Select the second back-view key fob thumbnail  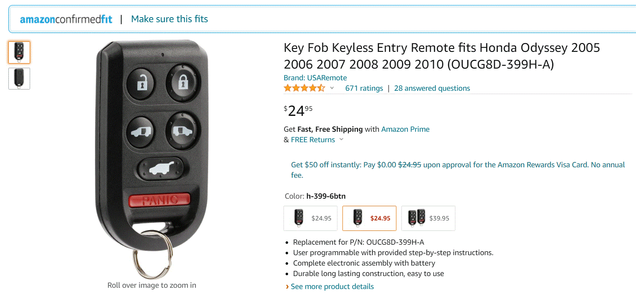click(x=19, y=78)
